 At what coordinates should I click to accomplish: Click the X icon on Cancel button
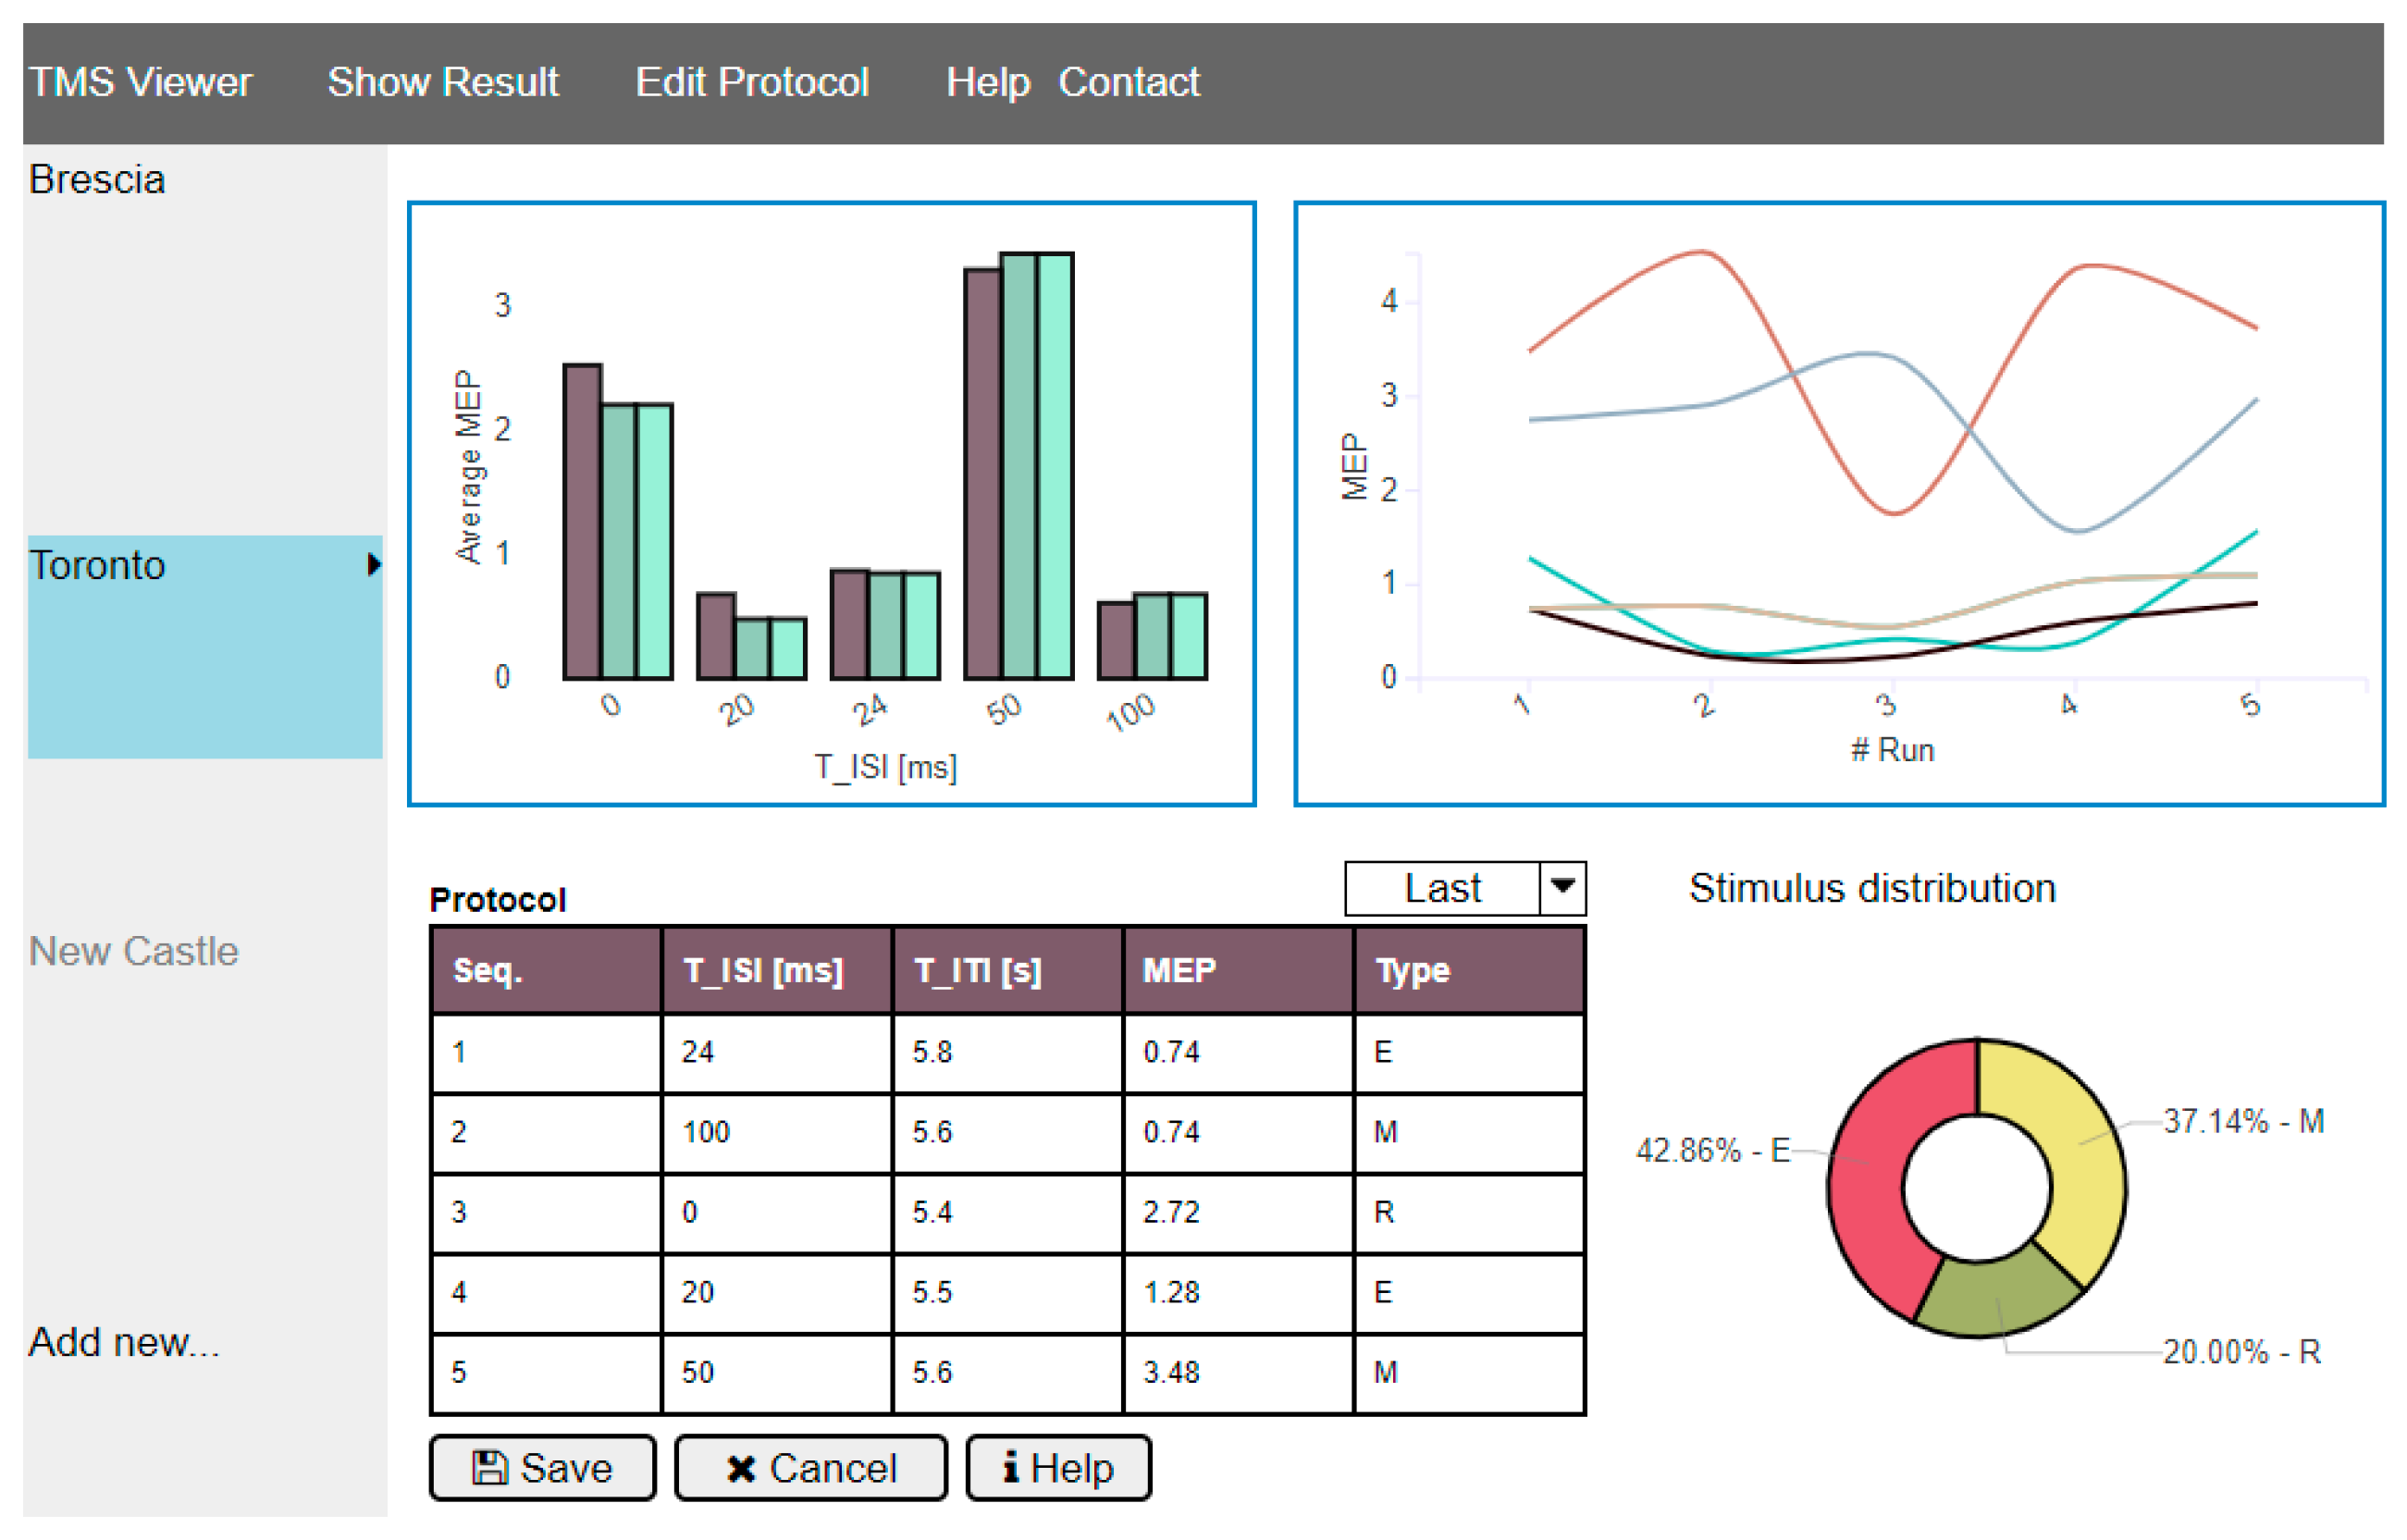pyautogui.click(x=740, y=1468)
